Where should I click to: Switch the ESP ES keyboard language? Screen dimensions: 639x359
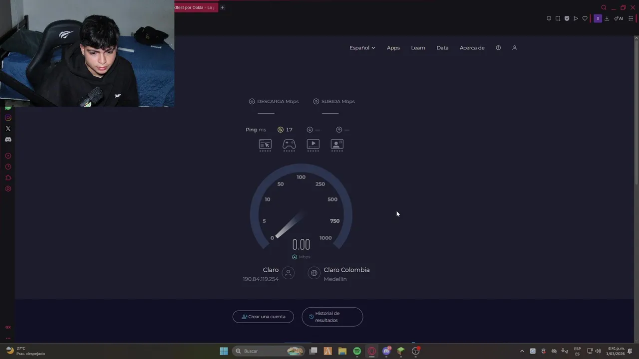(577, 351)
